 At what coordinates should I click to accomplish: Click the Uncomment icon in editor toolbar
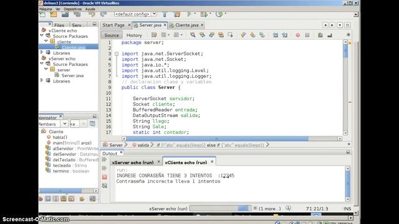point(330,35)
